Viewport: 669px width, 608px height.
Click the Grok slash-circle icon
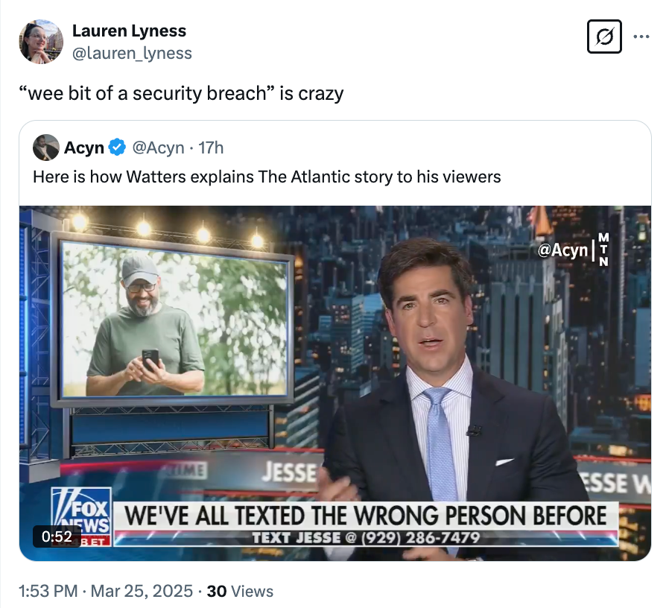[603, 37]
